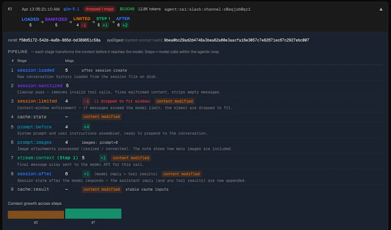The height and width of the screenshot is (230, 391).
Task: Open the prompt:before stage row
Action: click(x=195, y=130)
